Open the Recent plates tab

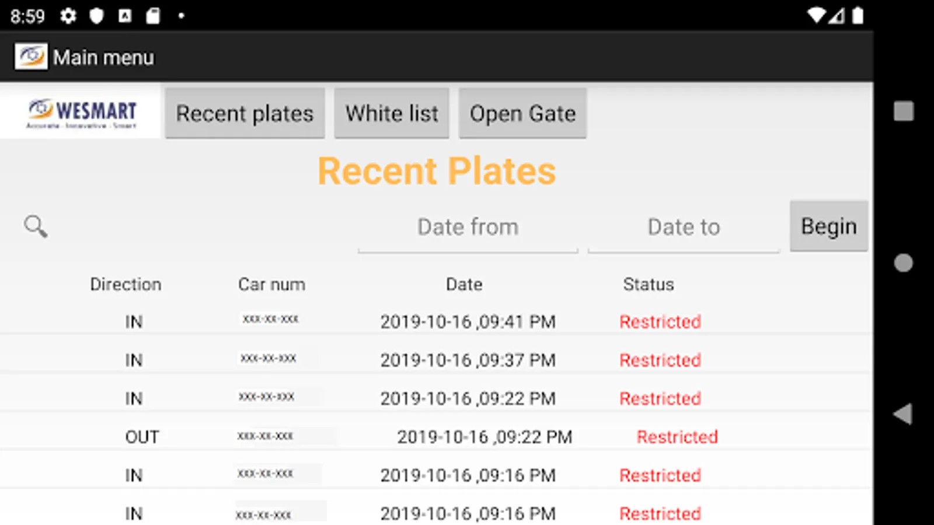(x=245, y=113)
